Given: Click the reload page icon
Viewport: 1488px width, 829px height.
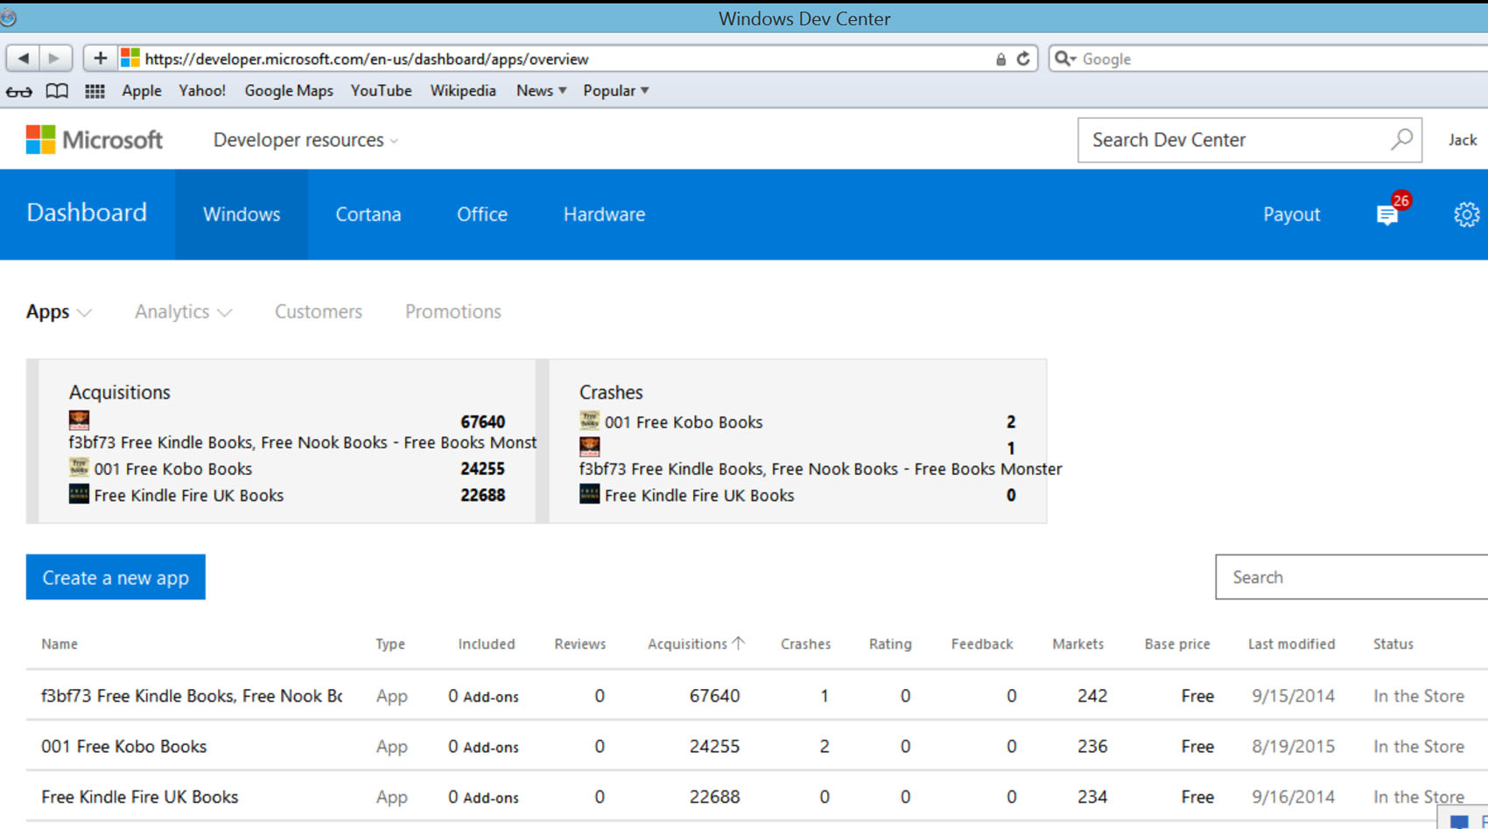Looking at the screenshot, I should click(x=1023, y=59).
